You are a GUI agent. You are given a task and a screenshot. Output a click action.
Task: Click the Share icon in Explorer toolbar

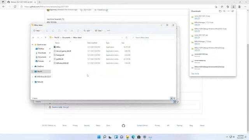[72, 31]
